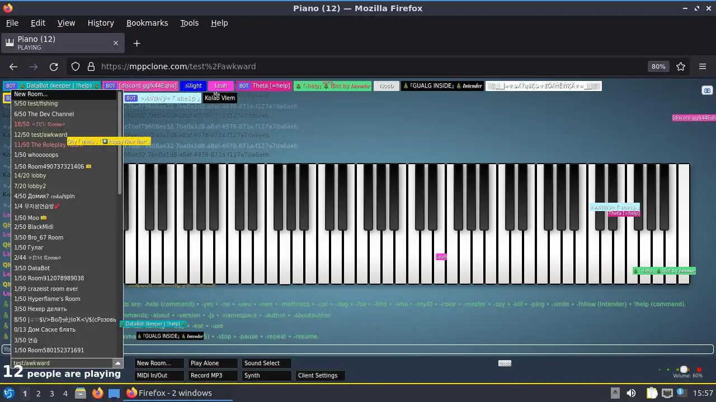The width and height of the screenshot is (716, 402).
Task: Join Hyperflame's Room
Action: tap(64, 299)
